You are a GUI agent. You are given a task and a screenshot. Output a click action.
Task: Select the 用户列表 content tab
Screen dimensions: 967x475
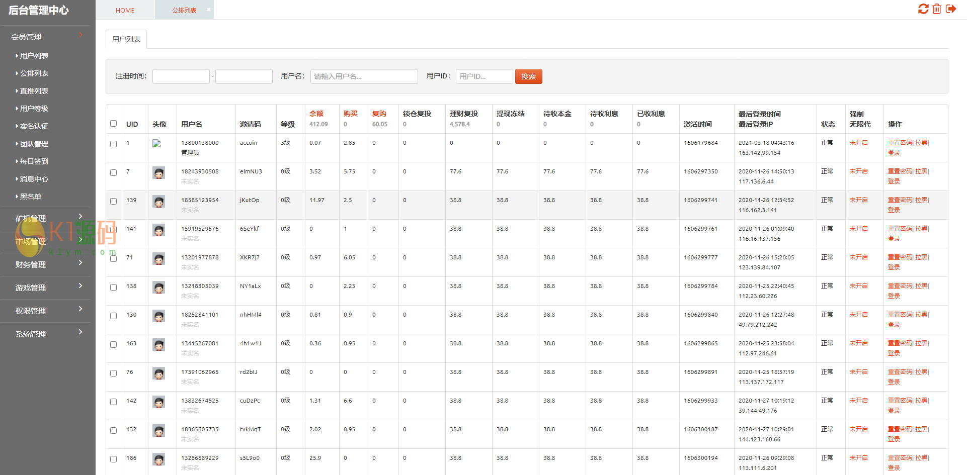click(x=126, y=39)
